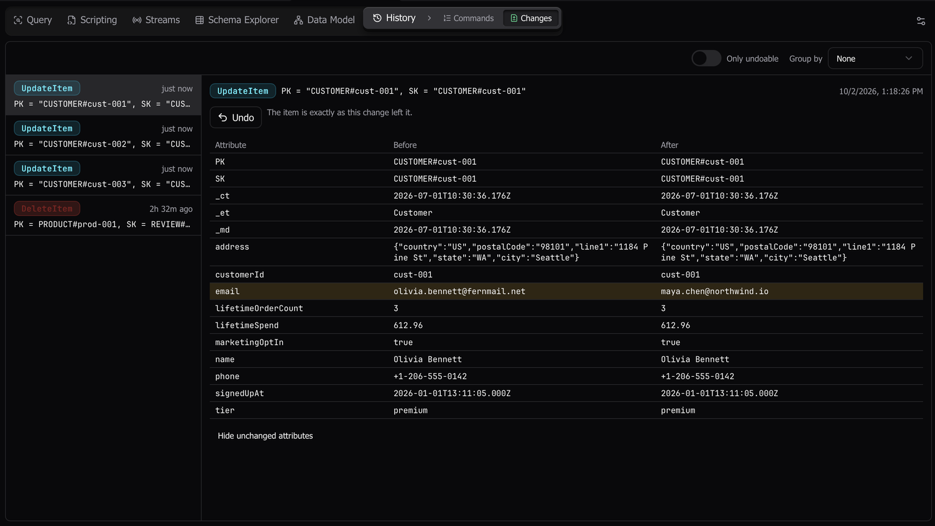The image size is (935, 526).
Task: Click the marketingOptIn attribute name
Action: pos(249,343)
